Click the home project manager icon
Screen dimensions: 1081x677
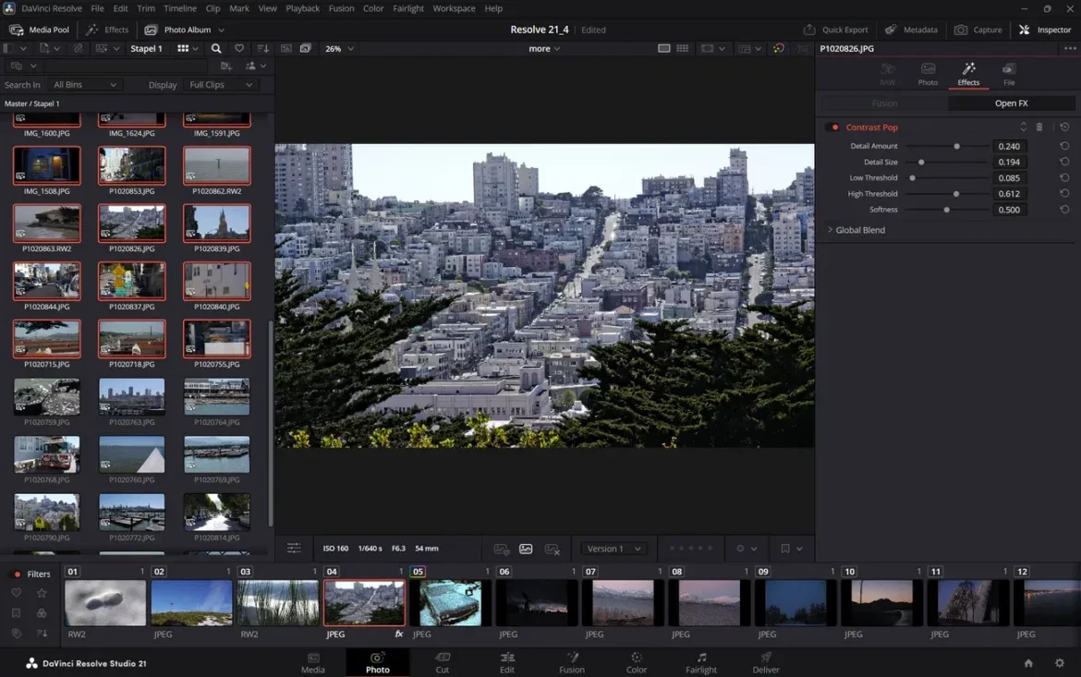coord(1028,663)
